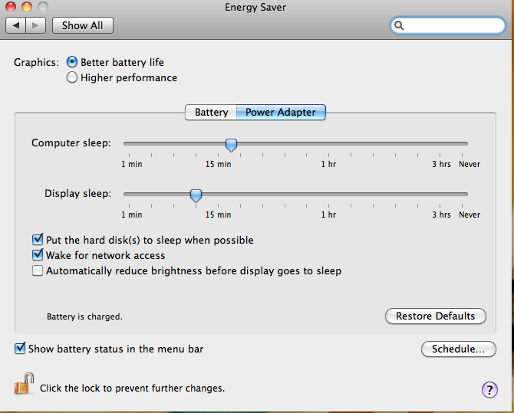Select the Power Adapter tab

click(281, 113)
